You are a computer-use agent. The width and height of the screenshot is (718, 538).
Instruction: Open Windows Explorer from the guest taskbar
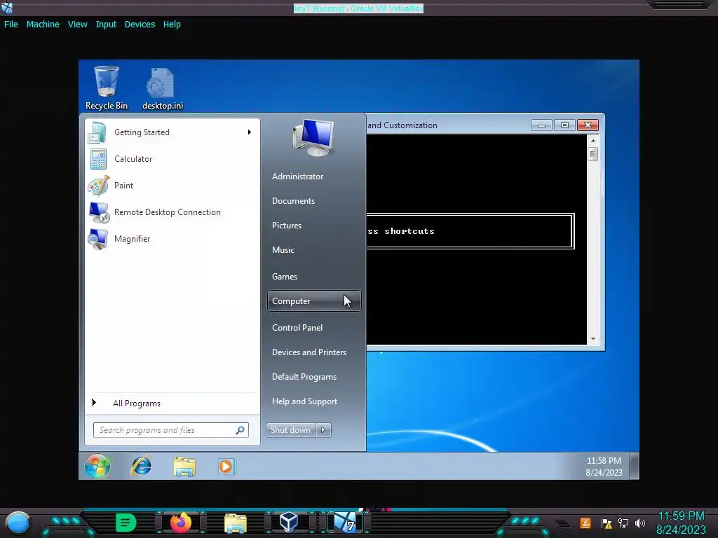pyautogui.click(x=184, y=467)
